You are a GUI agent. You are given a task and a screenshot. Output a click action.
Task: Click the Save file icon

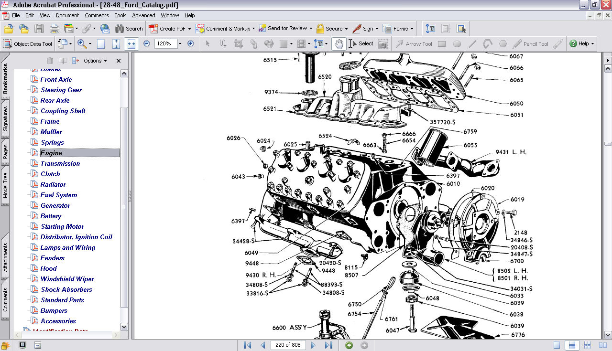39,28
